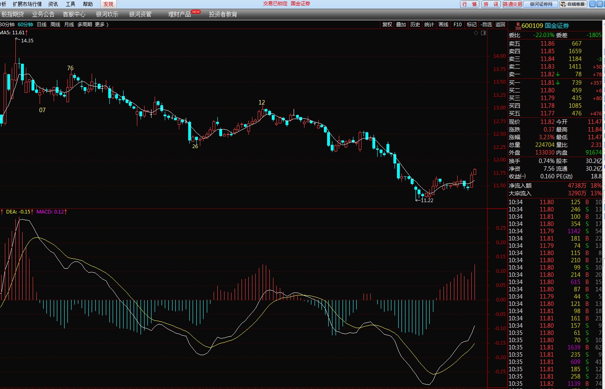Open 银河资管 tab
Viewport: 605px width, 389px height.
pyautogui.click(x=140, y=14)
